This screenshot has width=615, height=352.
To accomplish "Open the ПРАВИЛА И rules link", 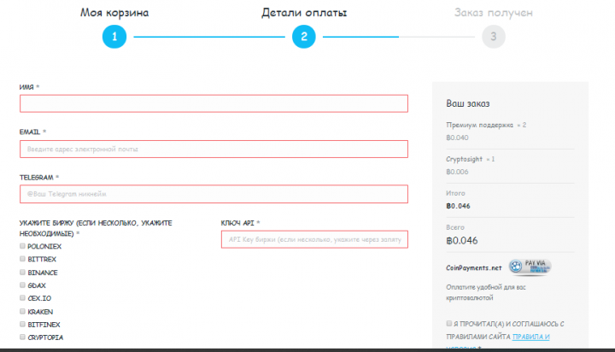I will [531, 337].
